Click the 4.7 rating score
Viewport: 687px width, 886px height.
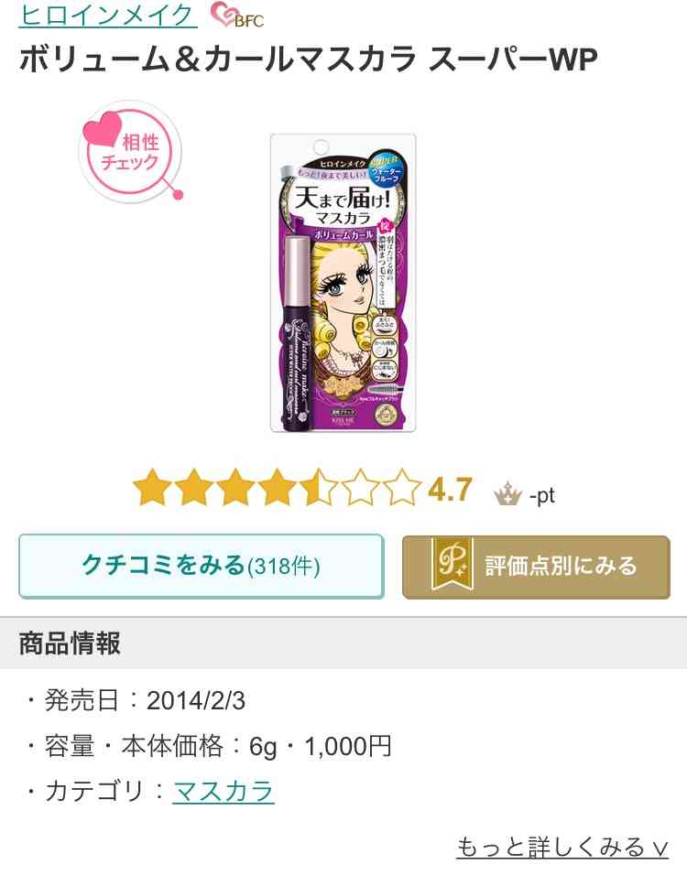[x=450, y=490]
